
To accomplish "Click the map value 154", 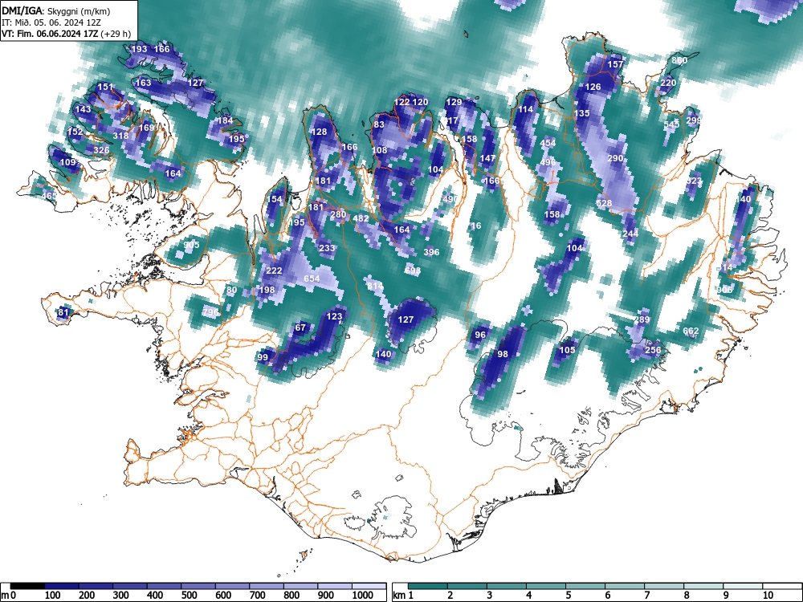I will pos(275,199).
